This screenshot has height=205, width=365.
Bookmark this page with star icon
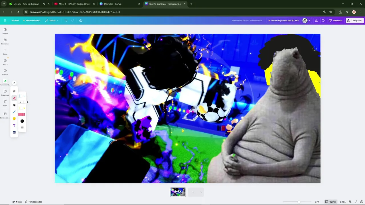click(331, 12)
